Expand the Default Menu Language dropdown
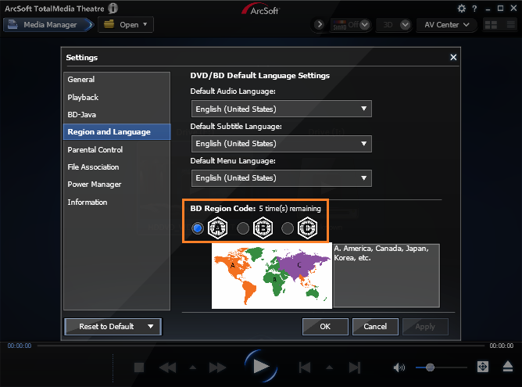 pos(281,177)
